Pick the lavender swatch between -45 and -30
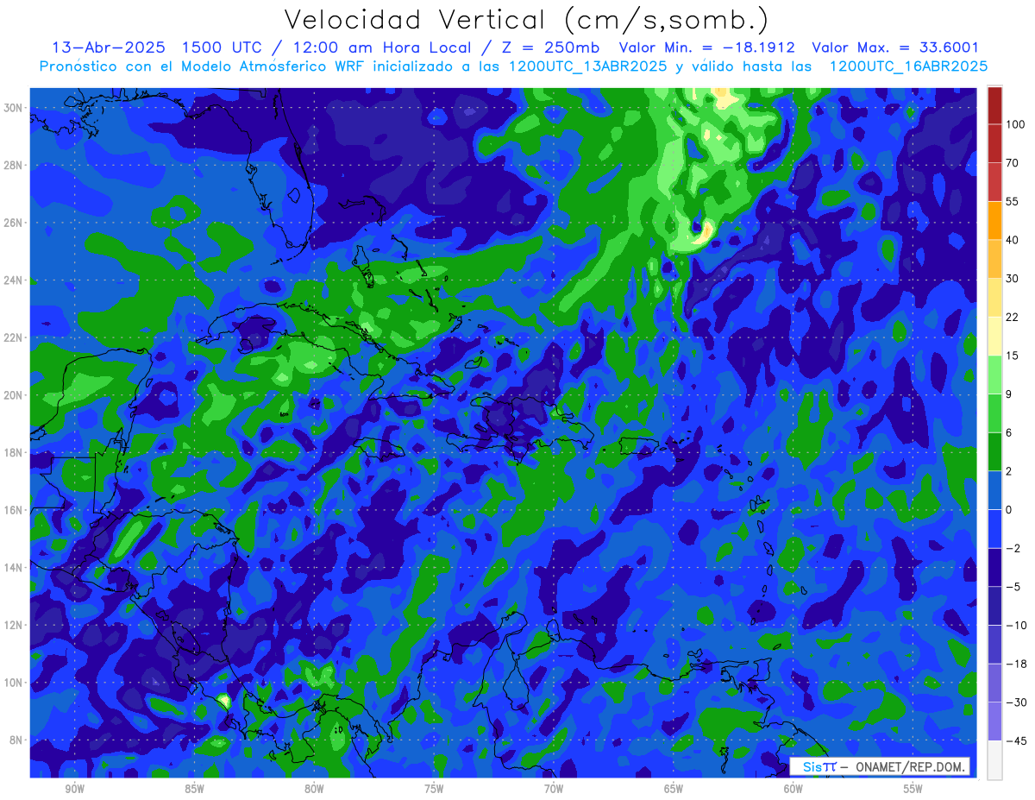 994,721
